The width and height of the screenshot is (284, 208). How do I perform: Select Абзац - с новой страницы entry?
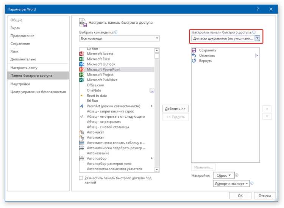(117, 127)
